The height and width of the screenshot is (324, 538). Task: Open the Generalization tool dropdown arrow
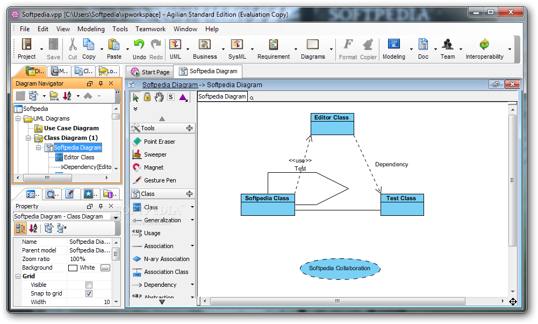(x=192, y=220)
